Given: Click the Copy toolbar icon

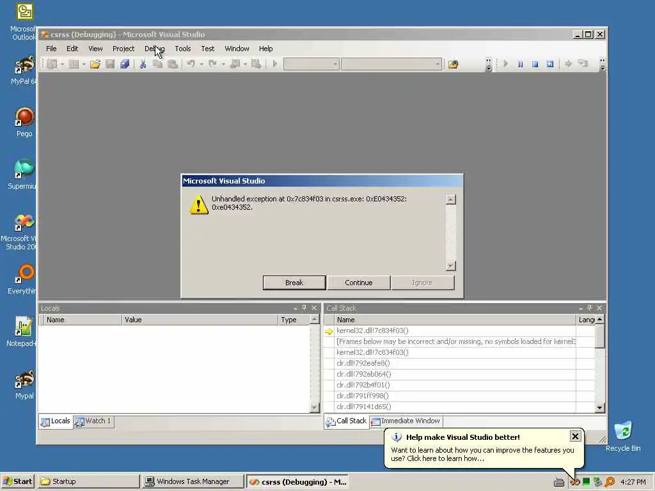Looking at the screenshot, I should (x=157, y=64).
